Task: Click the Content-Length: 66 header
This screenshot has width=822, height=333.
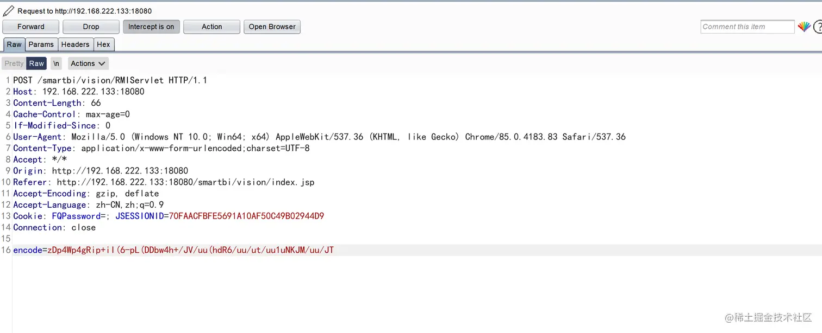Action: (57, 103)
